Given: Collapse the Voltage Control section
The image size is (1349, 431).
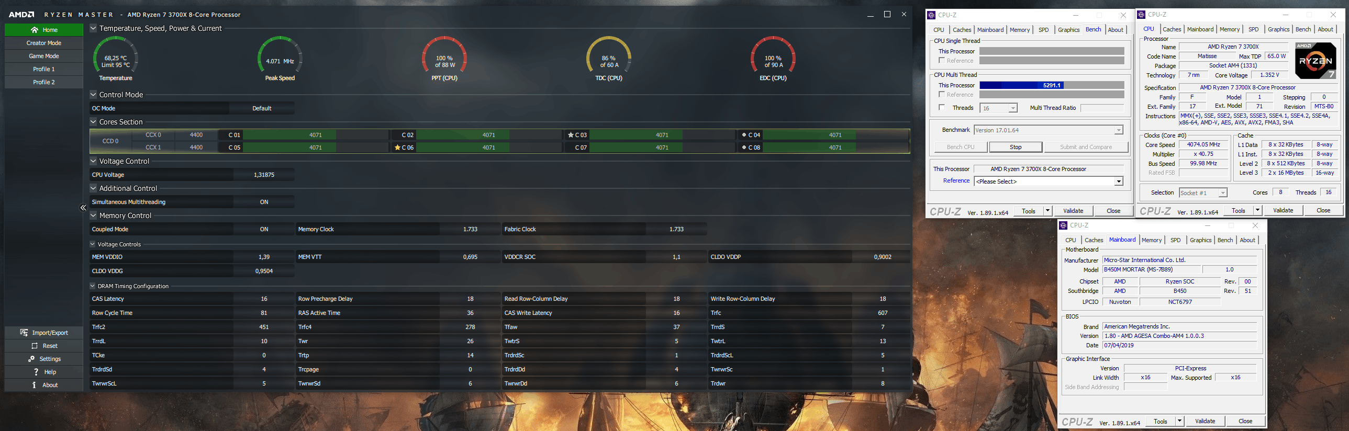Looking at the screenshot, I should click(x=93, y=161).
